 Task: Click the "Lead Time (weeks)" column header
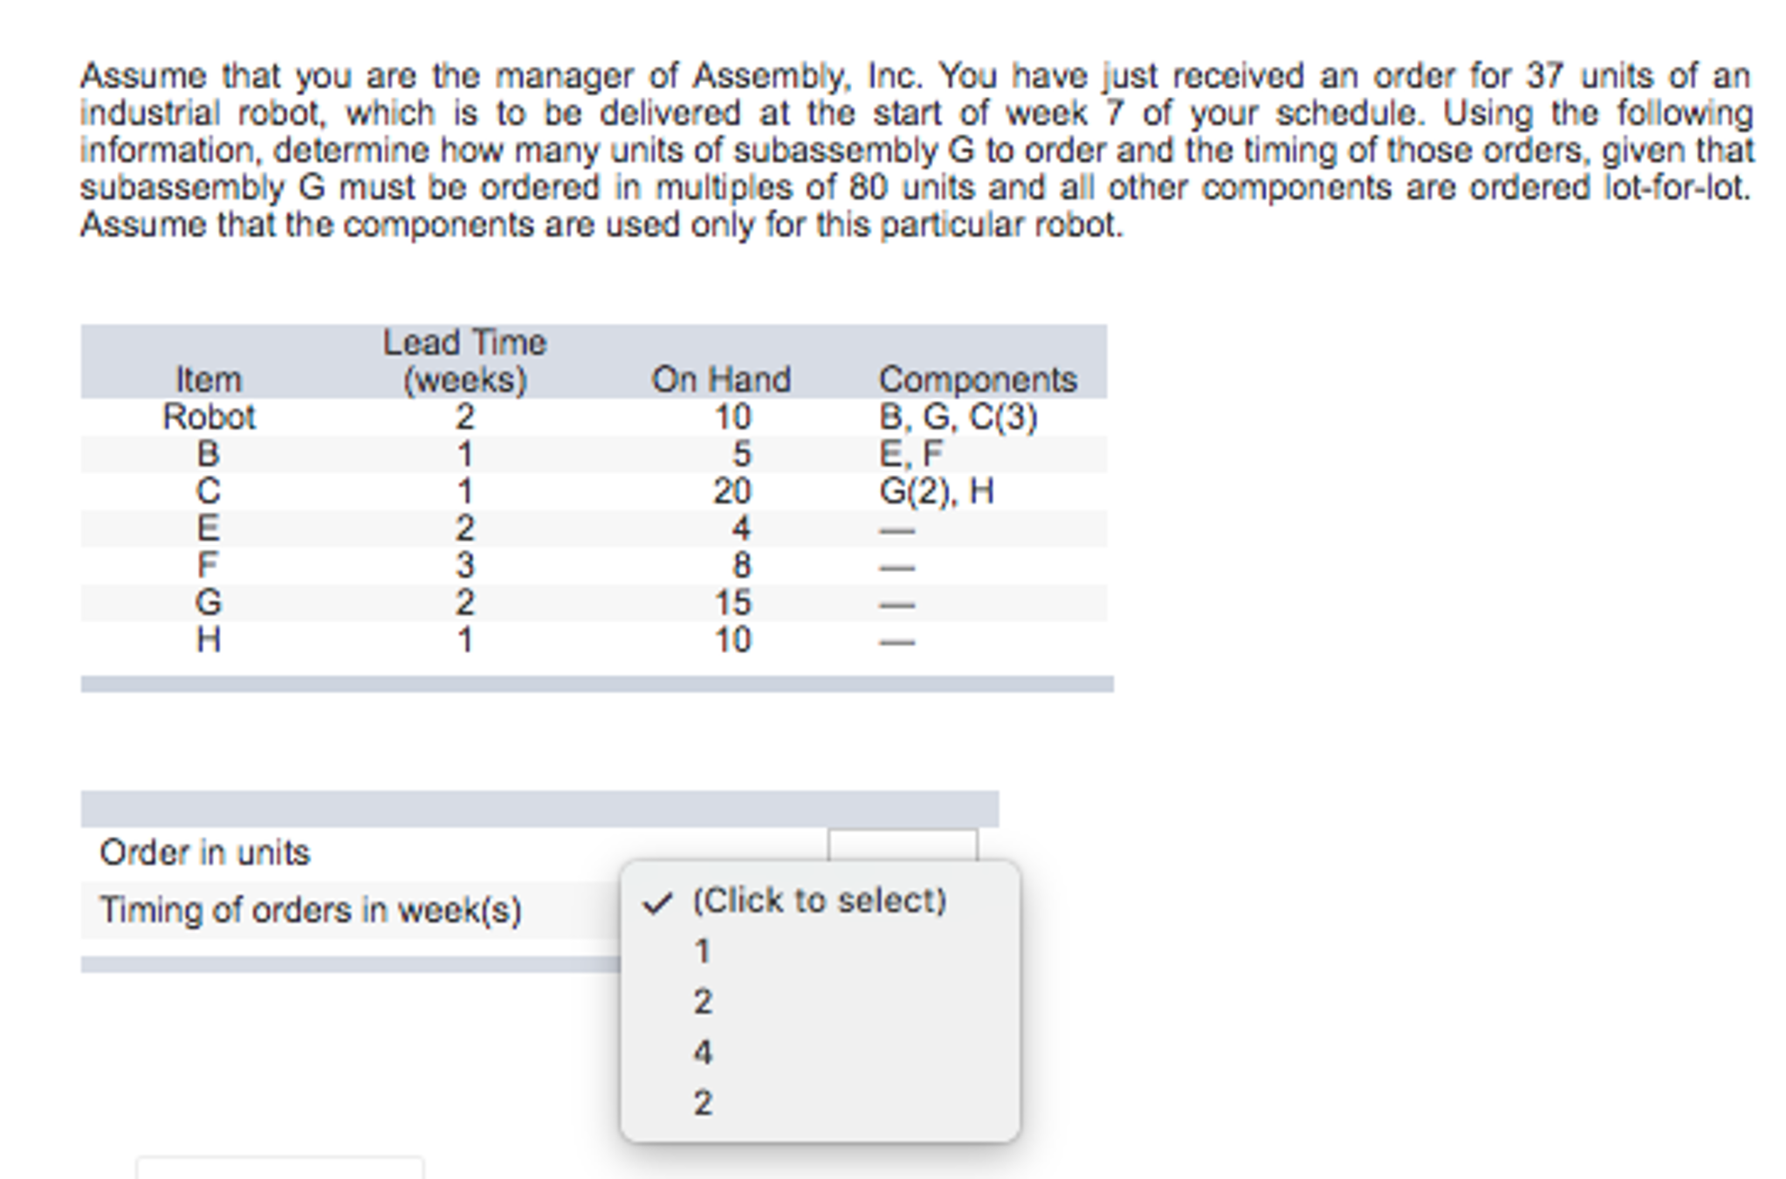[464, 362]
